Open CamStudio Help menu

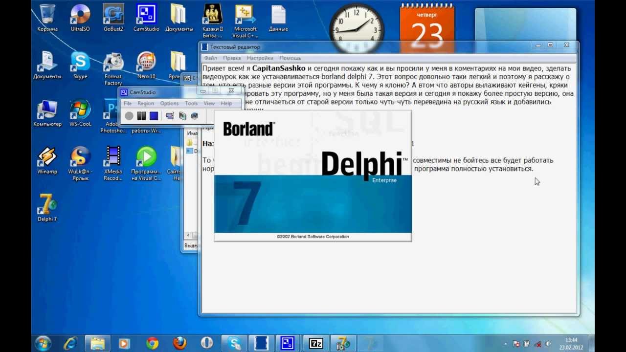[226, 103]
